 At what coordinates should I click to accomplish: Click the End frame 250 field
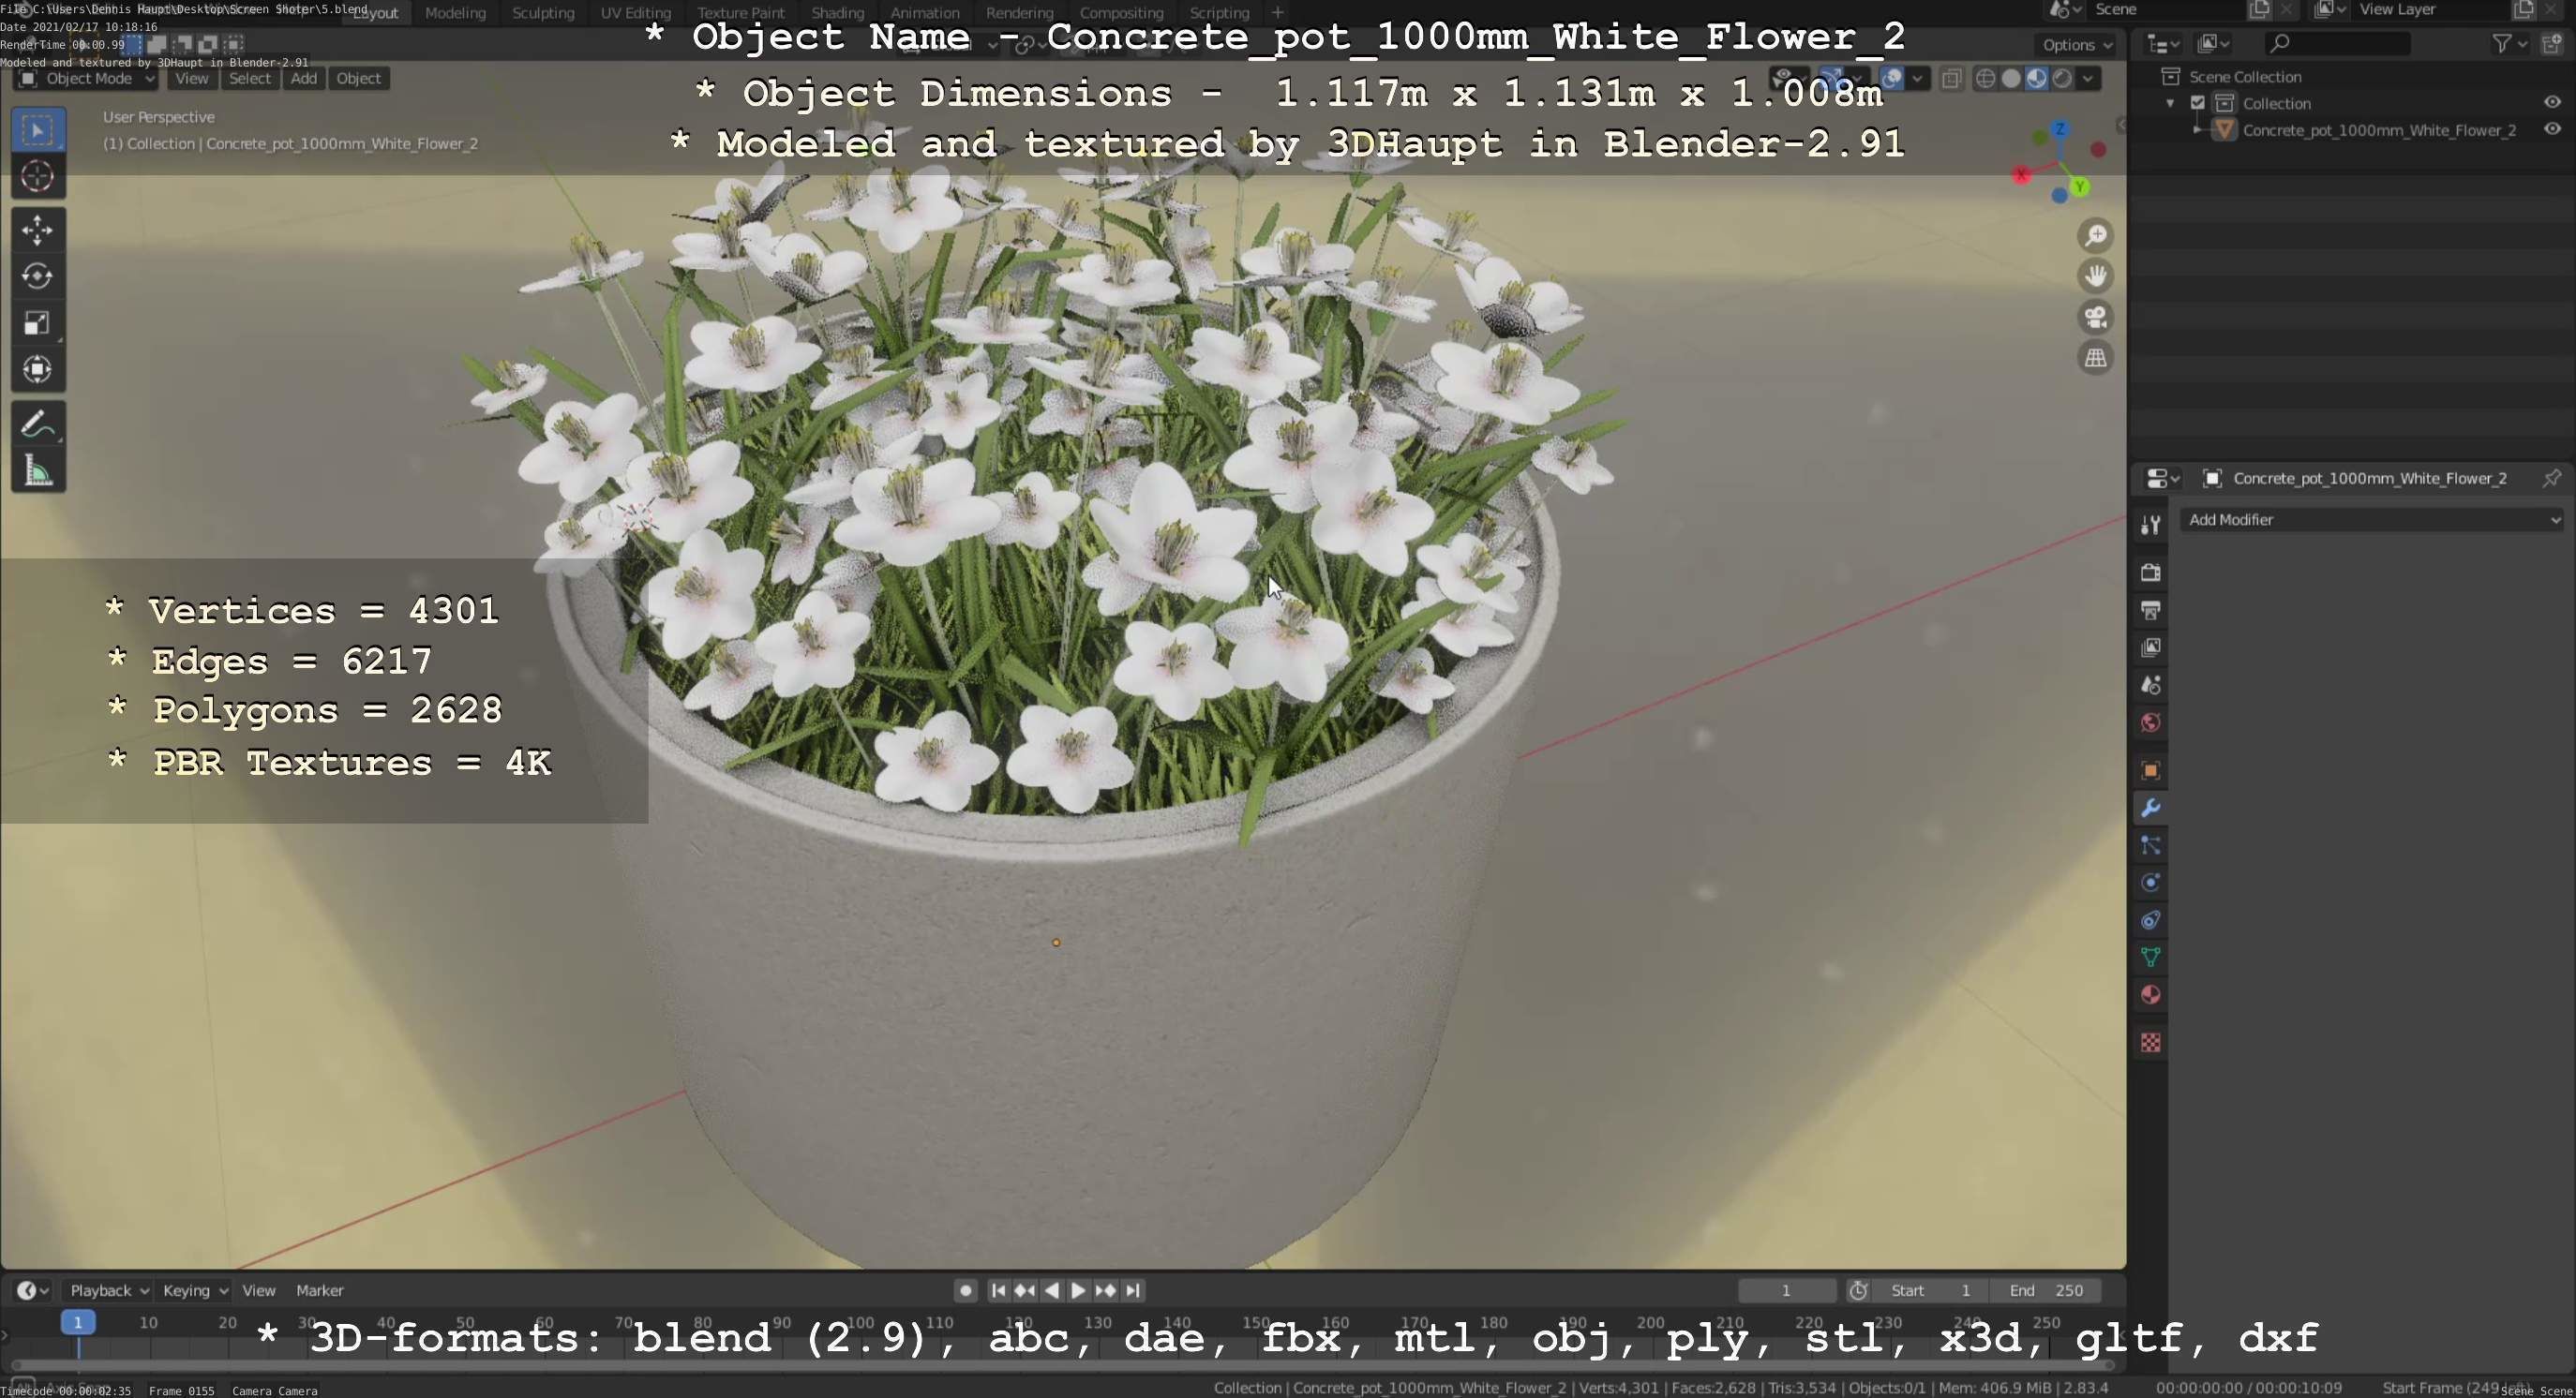2045,1291
